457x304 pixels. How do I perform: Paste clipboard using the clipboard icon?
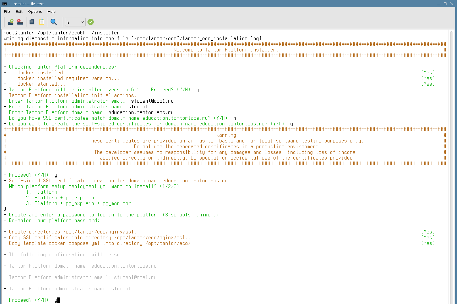42,22
